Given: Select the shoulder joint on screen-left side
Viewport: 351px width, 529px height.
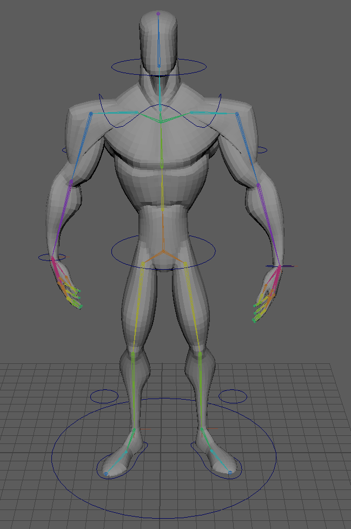Looking at the screenshot, I should pos(91,114).
